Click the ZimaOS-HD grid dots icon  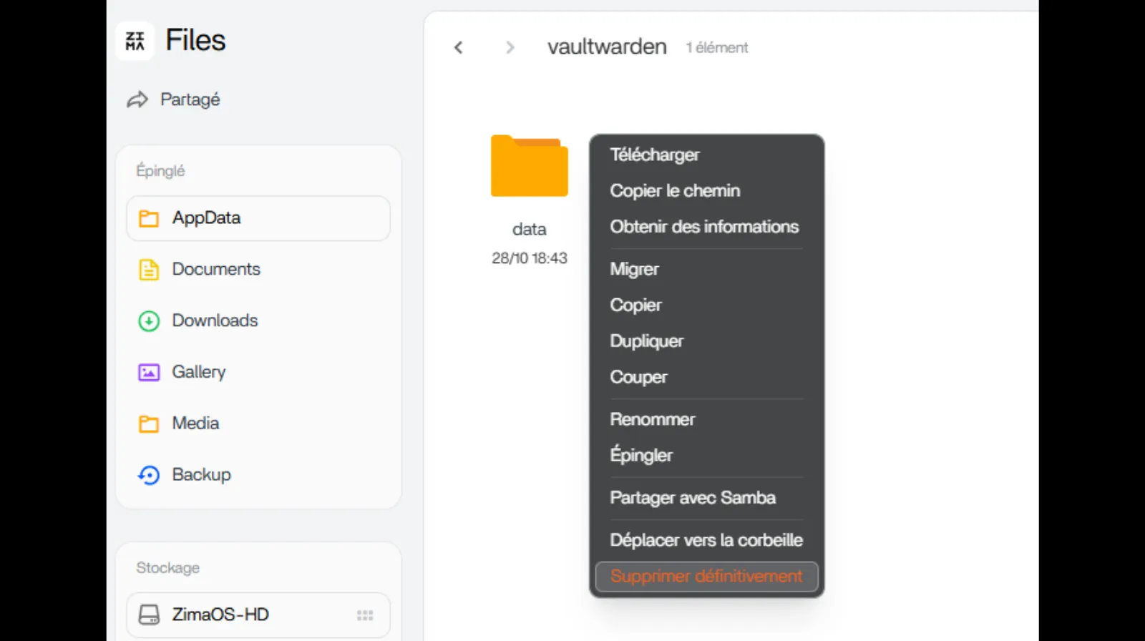(365, 615)
